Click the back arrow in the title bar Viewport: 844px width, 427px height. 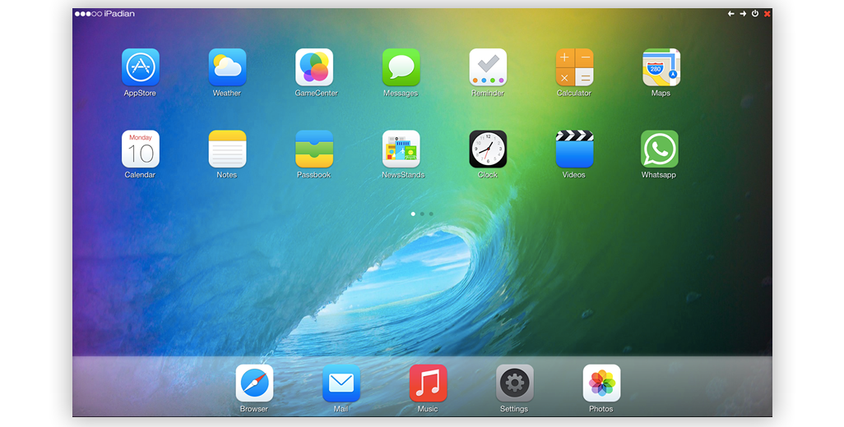[x=731, y=13]
